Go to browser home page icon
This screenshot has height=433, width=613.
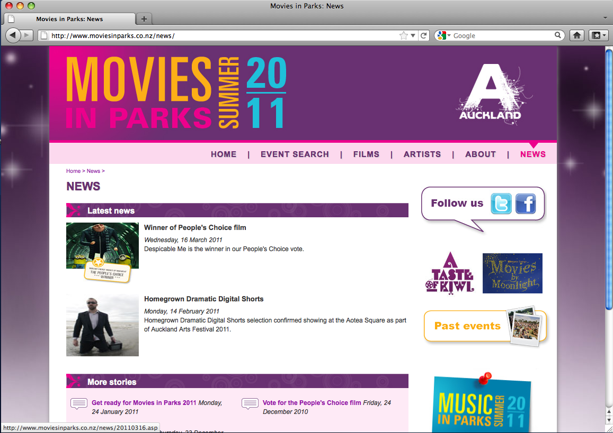point(577,35)
